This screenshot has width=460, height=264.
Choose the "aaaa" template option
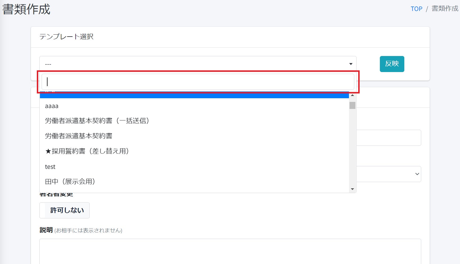pyautogui.click(x=52, y=106)
